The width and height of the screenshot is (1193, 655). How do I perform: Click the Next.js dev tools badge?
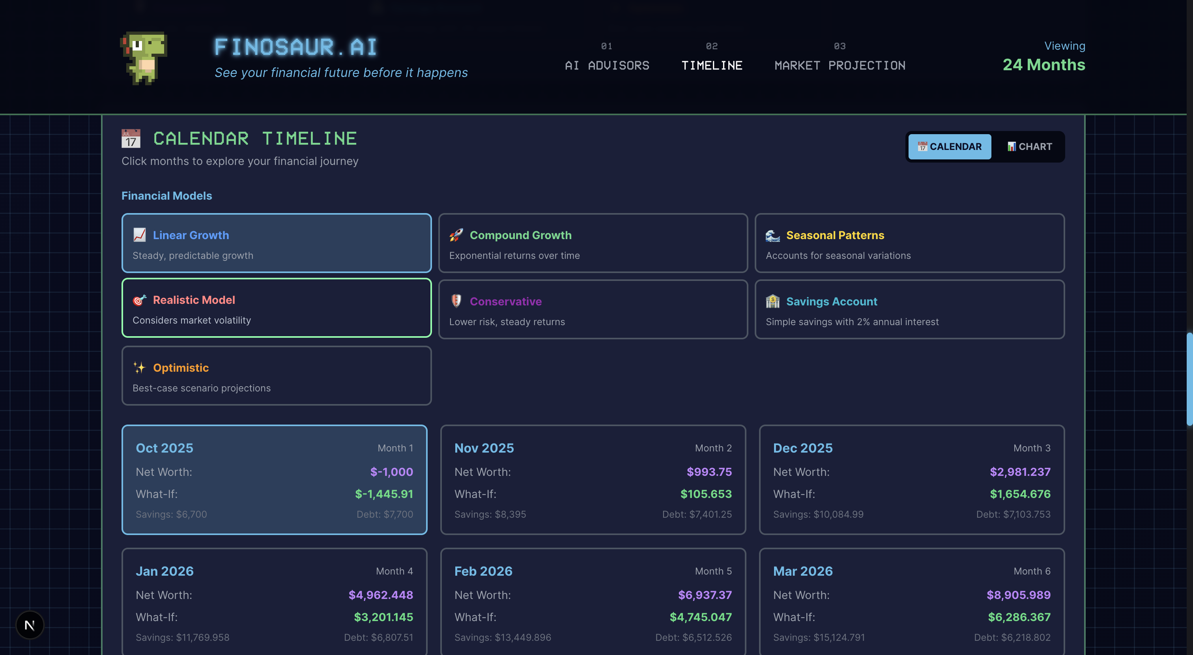30,625
